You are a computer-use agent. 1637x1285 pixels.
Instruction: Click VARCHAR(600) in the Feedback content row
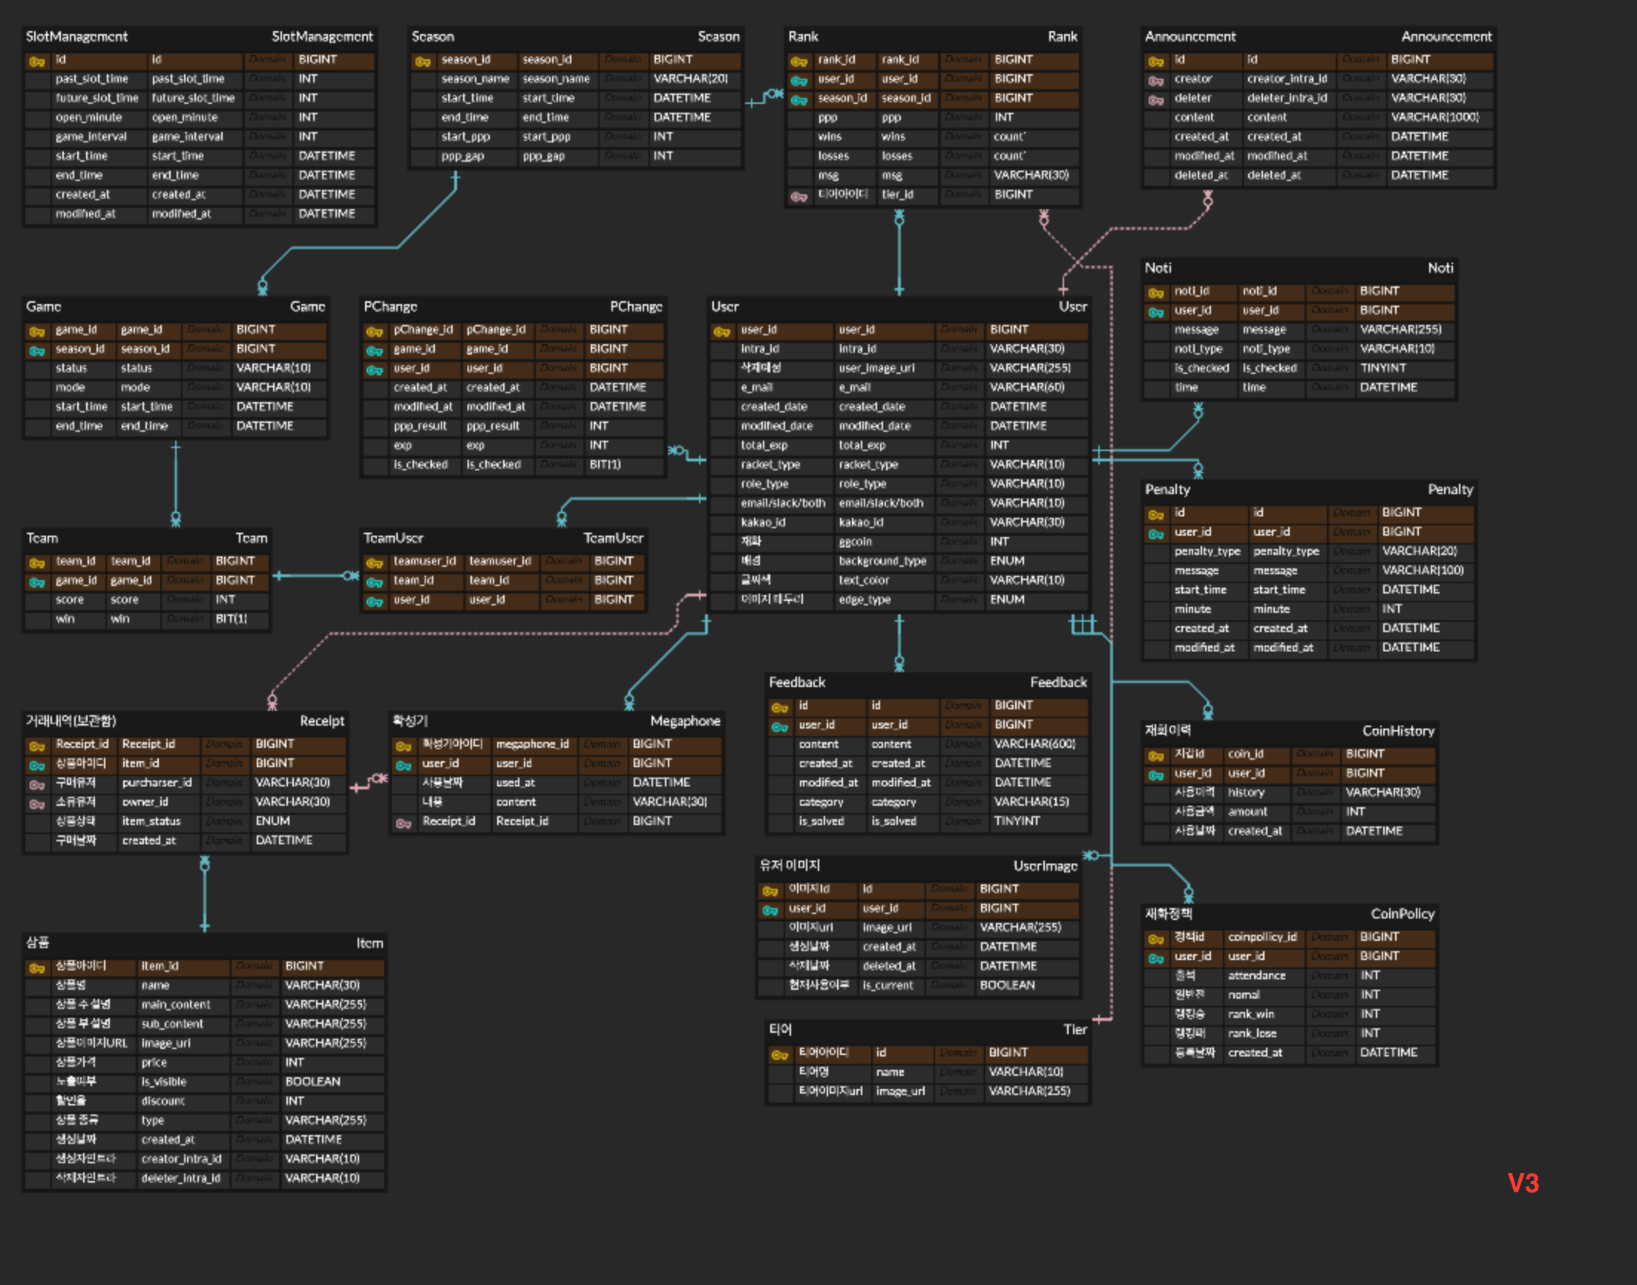click(1034, 744)
